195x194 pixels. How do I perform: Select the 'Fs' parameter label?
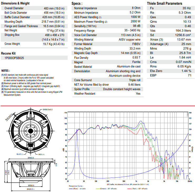pyautogui.click(x=152, y=8)
